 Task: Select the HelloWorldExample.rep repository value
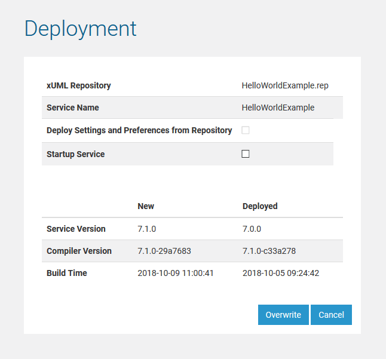(x=285, y=85)
